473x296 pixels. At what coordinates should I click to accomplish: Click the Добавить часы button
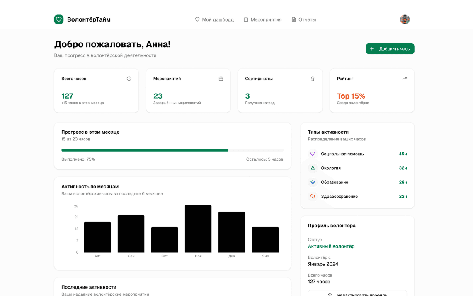click(390, 48)
